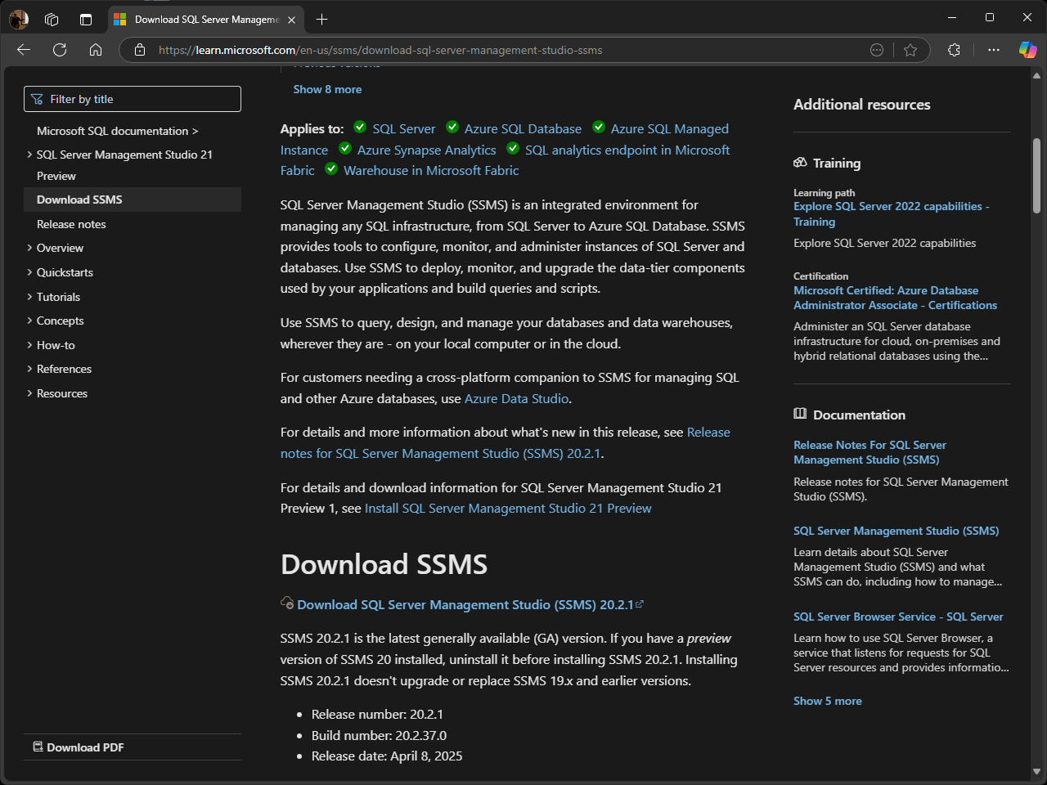Open vertical tabs via the tab actions icon
1047x785 pixels.
pyautogui.click(x=86, y=18)
